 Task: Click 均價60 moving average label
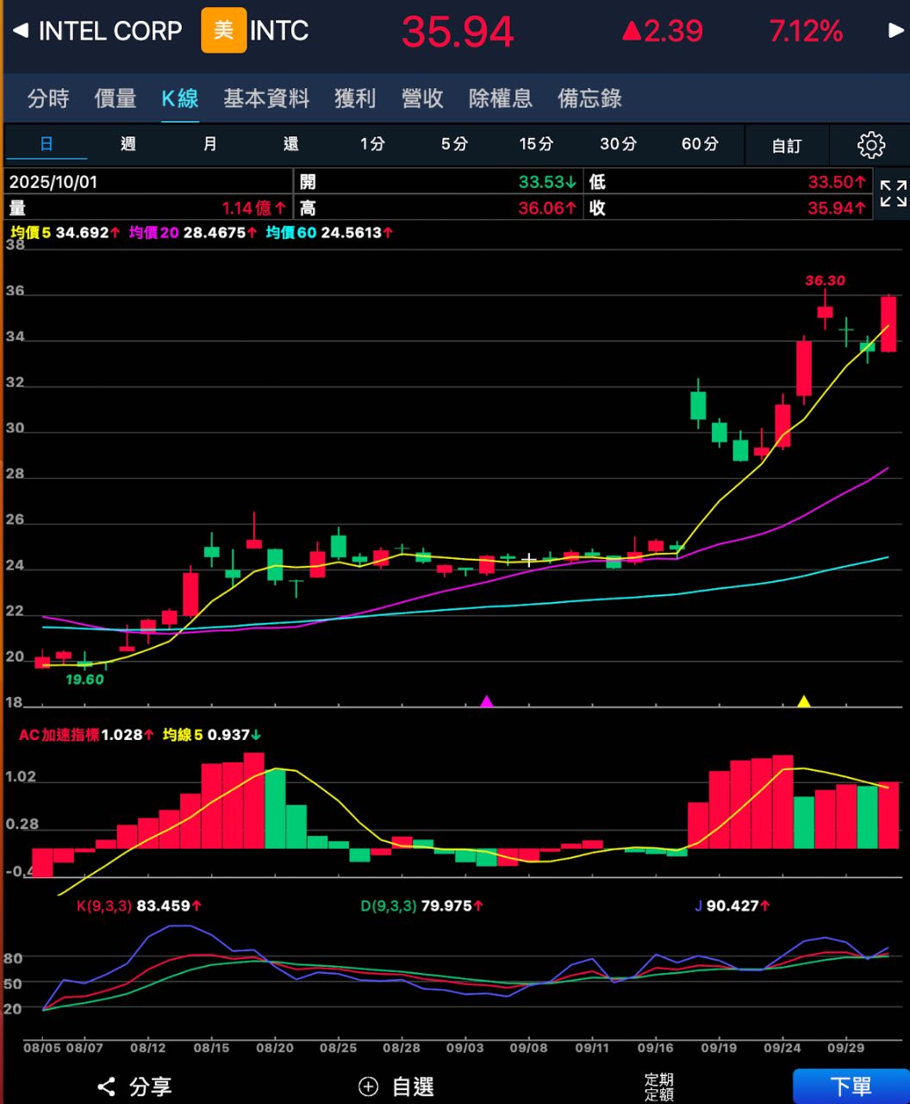coord(290,232)
